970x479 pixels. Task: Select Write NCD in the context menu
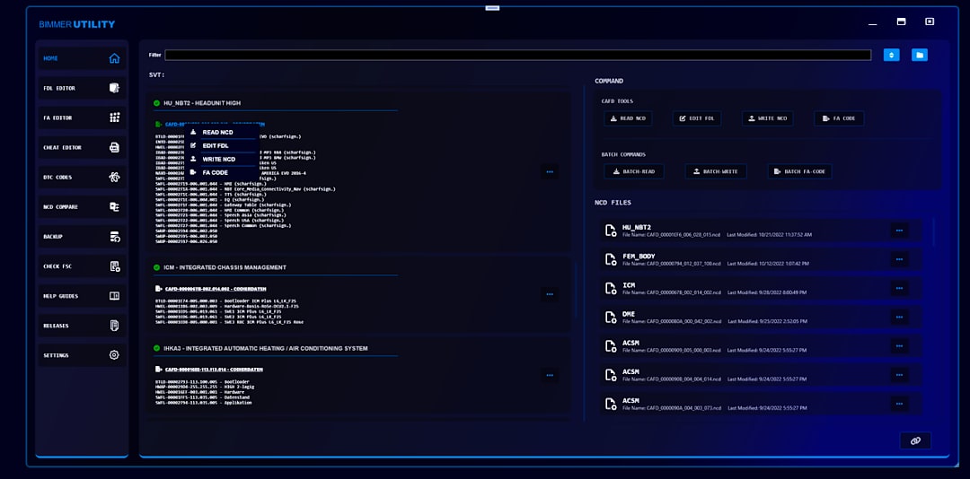218,159
